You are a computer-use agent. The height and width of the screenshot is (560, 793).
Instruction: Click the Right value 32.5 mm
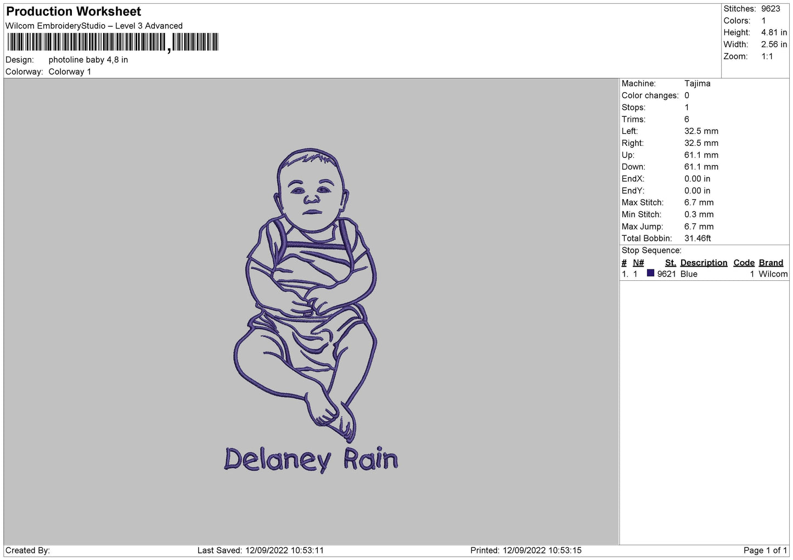pos(701,143)
